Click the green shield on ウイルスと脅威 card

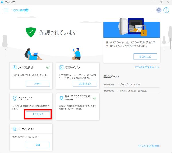click(x=48, y=67)
